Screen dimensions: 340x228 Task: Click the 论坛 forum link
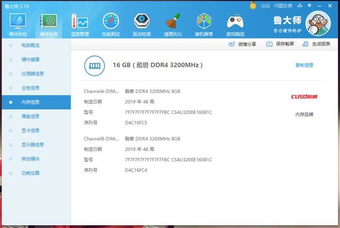point(266,6)
